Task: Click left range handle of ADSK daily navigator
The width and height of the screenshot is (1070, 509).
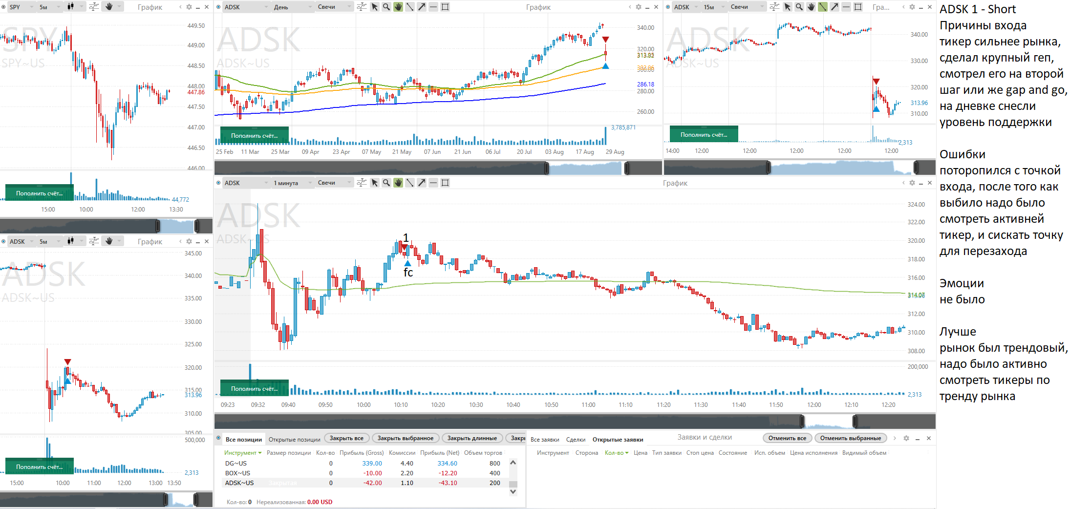Action: [546, 169]
